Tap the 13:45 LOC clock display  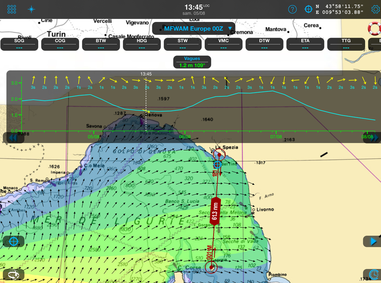[197, 7]
